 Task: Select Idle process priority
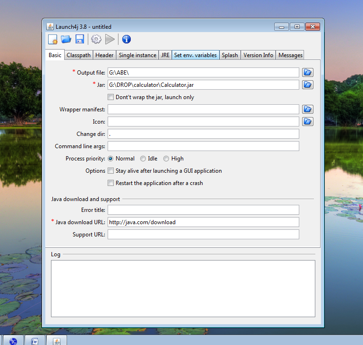point(143,159)
